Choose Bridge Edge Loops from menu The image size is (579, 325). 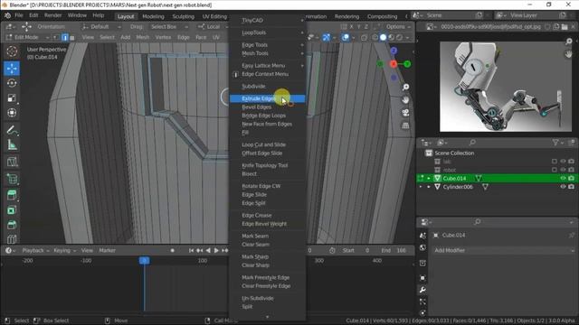pyautogui.click(x=268, y=116)
